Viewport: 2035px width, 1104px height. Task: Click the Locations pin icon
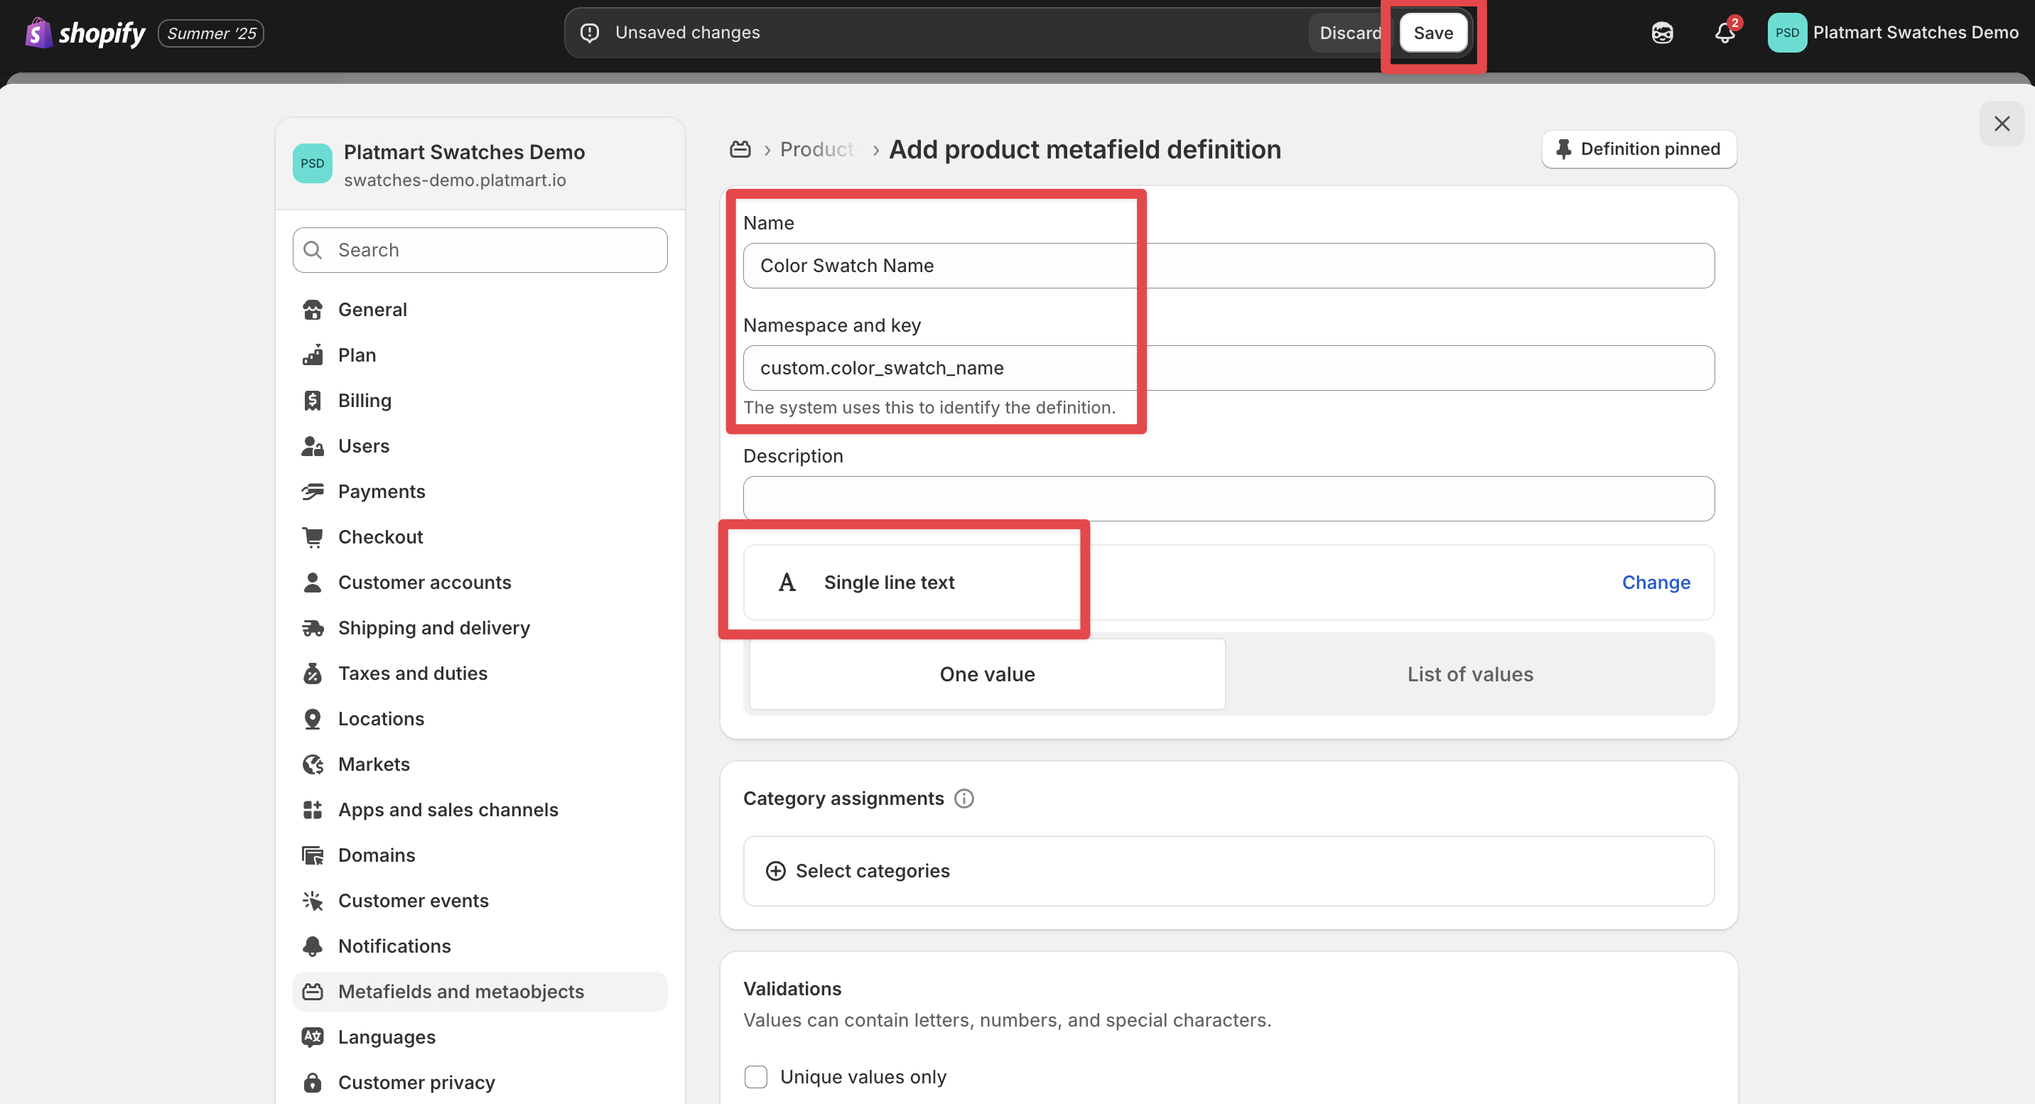tap(313, 719)
